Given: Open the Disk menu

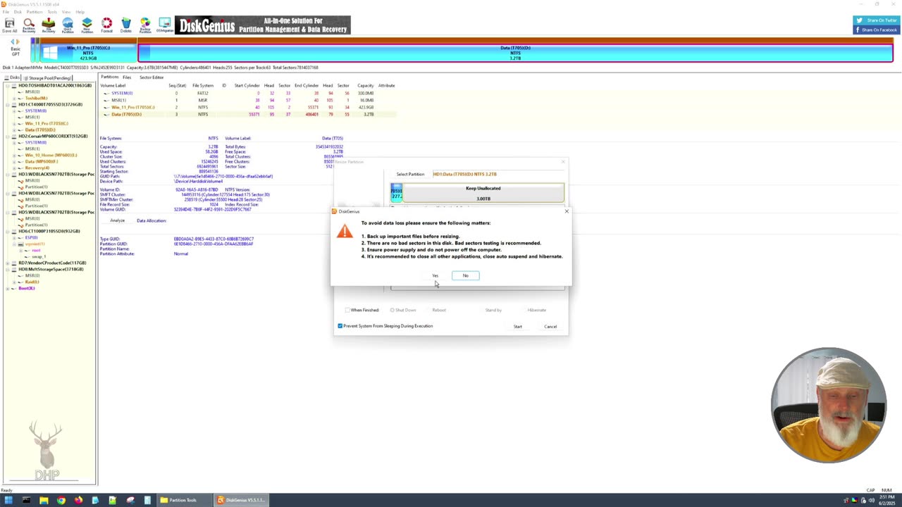Looking at the screenshot, I should (18, 12).
